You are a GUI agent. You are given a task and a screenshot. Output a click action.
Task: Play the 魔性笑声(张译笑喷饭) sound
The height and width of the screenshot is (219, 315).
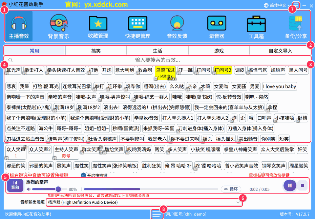point(115,166)
